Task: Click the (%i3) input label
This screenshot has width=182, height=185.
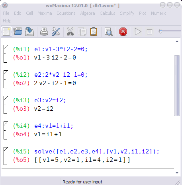Action: [x=21, y=100]
